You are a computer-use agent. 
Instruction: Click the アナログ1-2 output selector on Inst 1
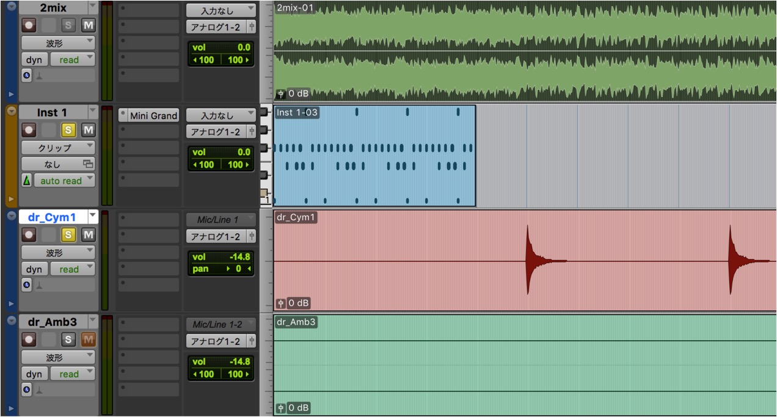tap(216, 132)
